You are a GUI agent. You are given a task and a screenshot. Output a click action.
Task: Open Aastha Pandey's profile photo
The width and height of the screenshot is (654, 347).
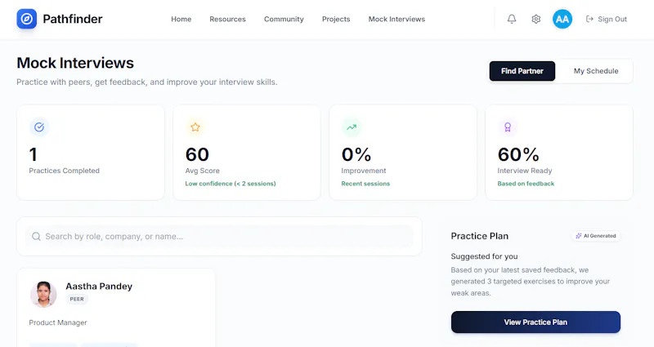[x=43, y=294]
